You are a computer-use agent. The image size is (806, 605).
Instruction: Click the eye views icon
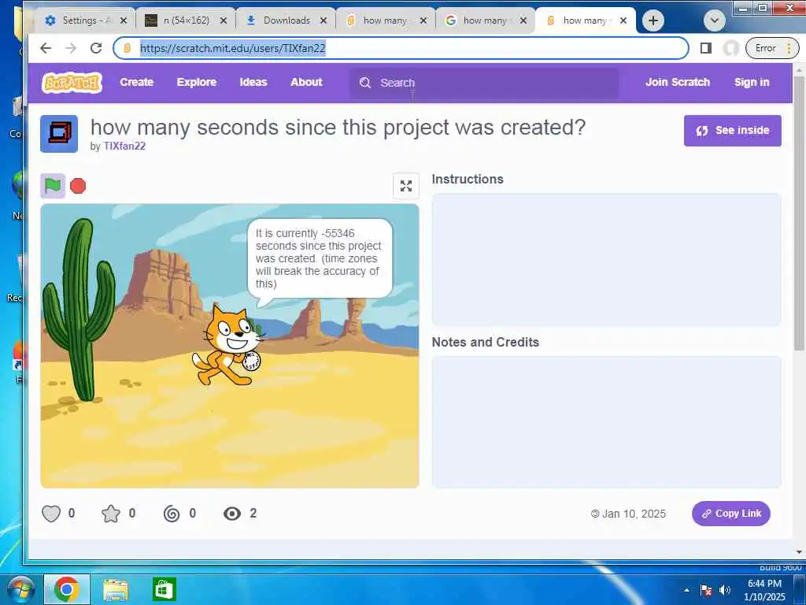click(x=232, y=514)
